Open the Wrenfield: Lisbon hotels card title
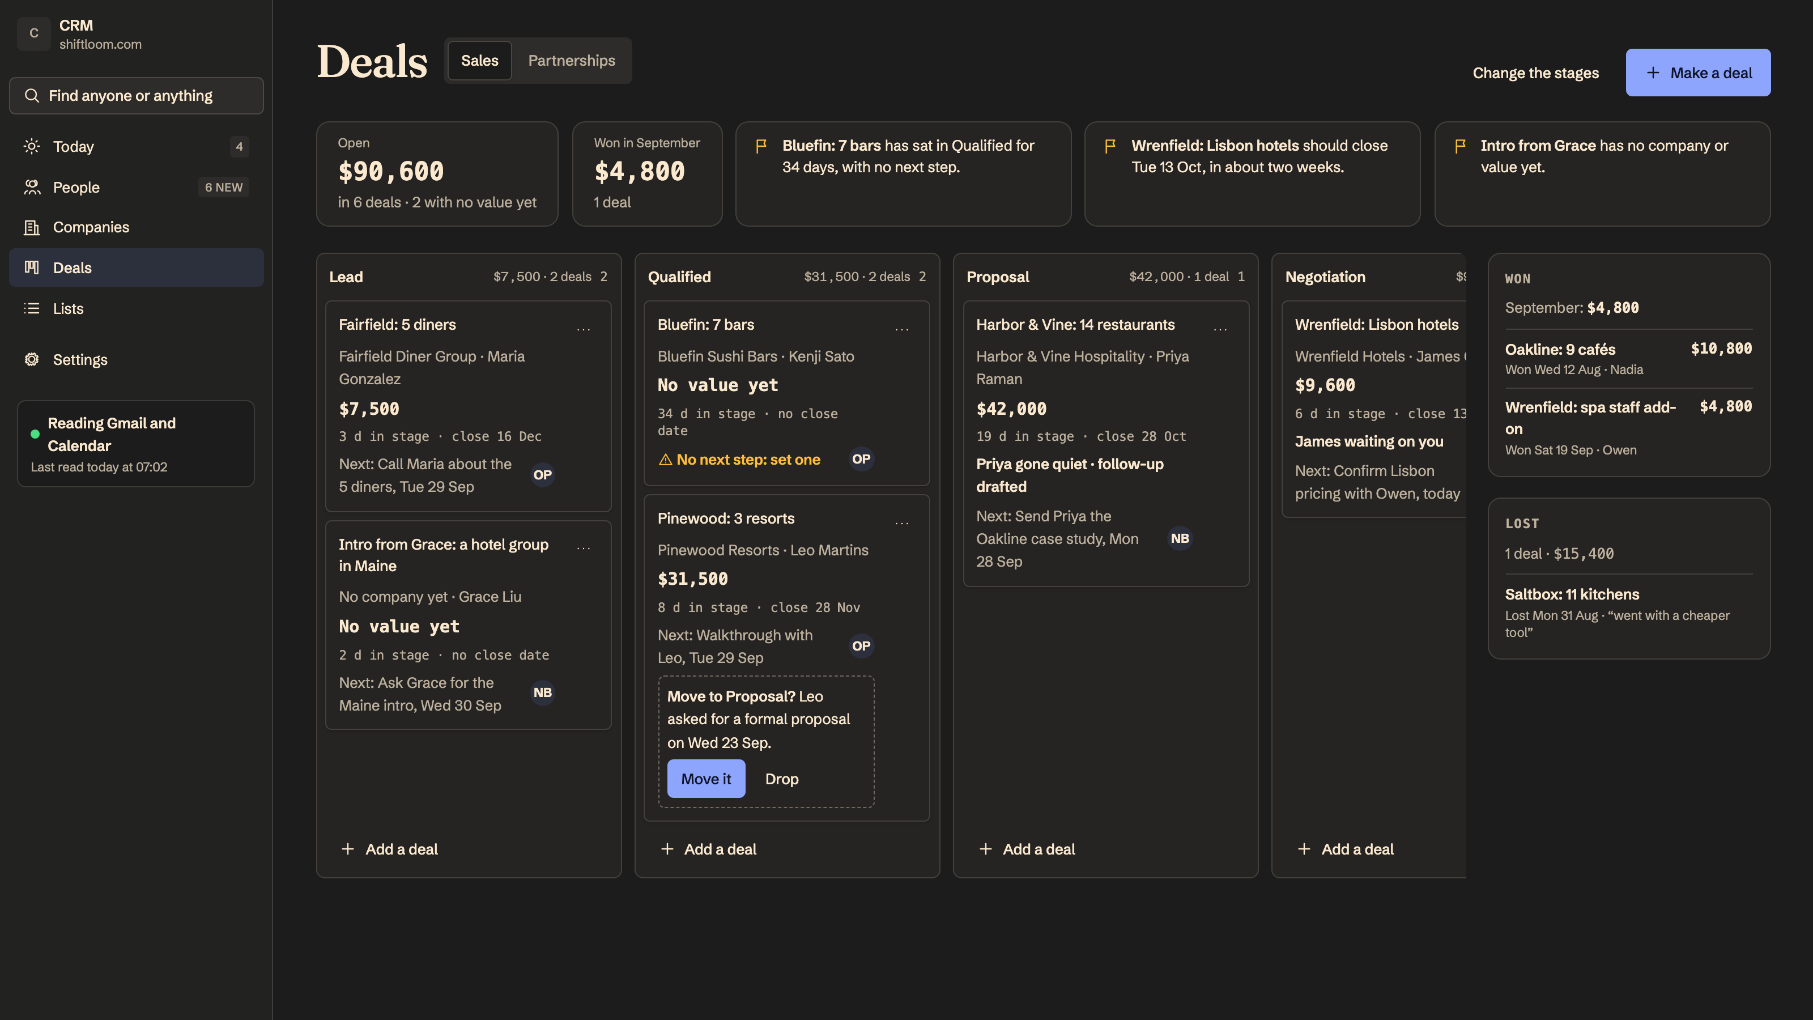This screenshot has width=1813, height=1020. [x=1377, y=325]
